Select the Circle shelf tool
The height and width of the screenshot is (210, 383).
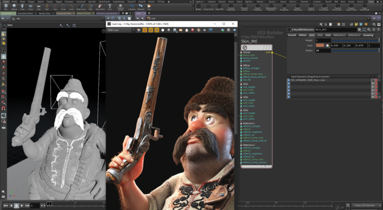click(63, 7)
